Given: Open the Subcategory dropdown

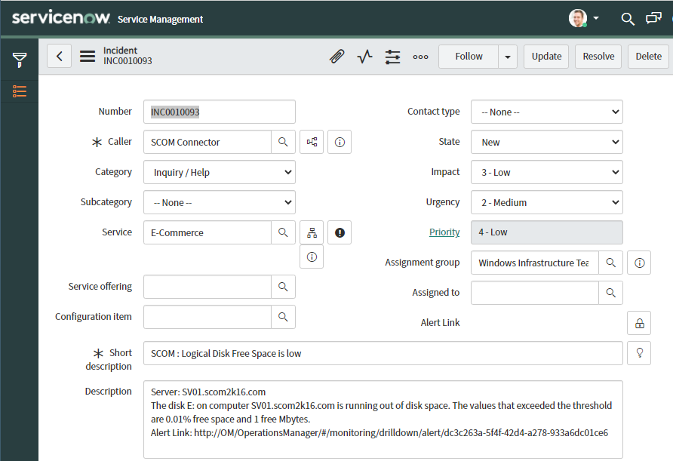Looking at the screenshot, I should 220,202.
